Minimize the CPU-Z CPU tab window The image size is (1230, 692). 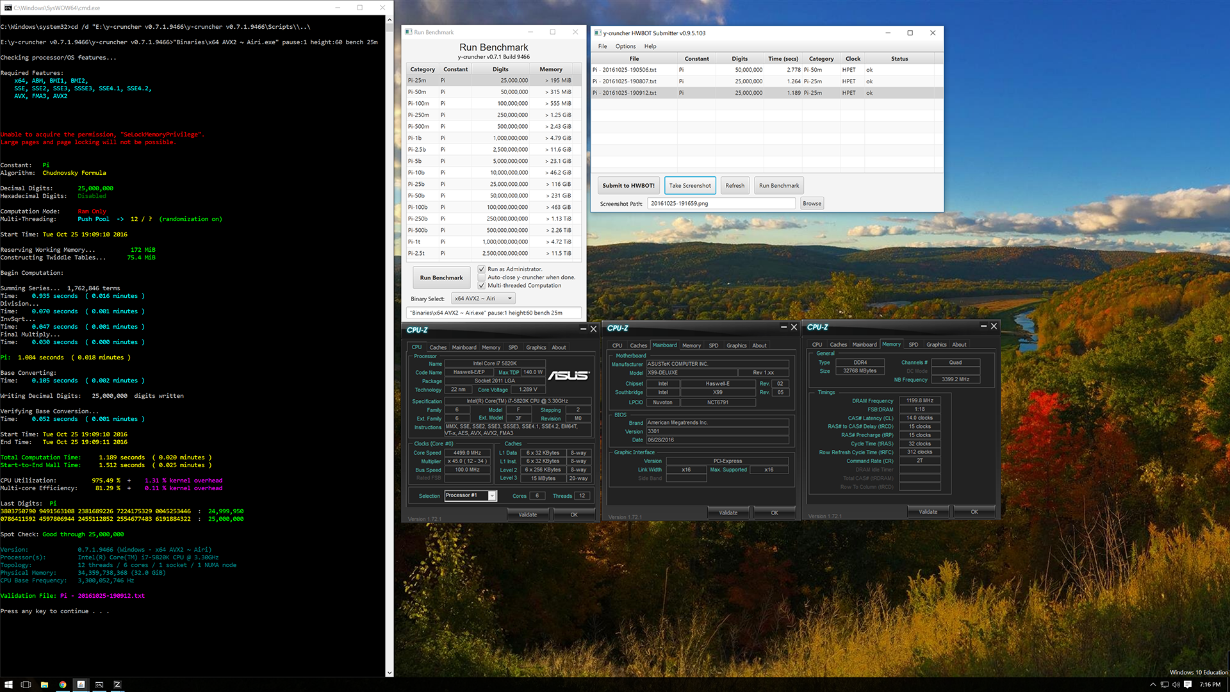[583, 329]
